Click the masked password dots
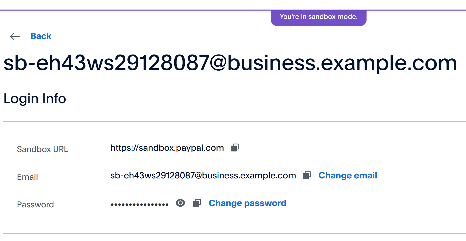 139,204
